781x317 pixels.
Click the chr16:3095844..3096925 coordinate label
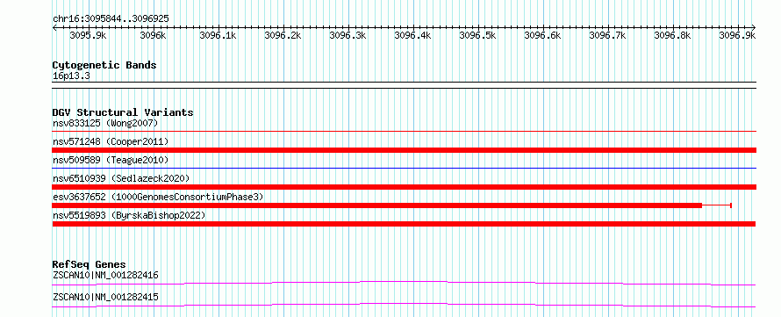[111, 18]
